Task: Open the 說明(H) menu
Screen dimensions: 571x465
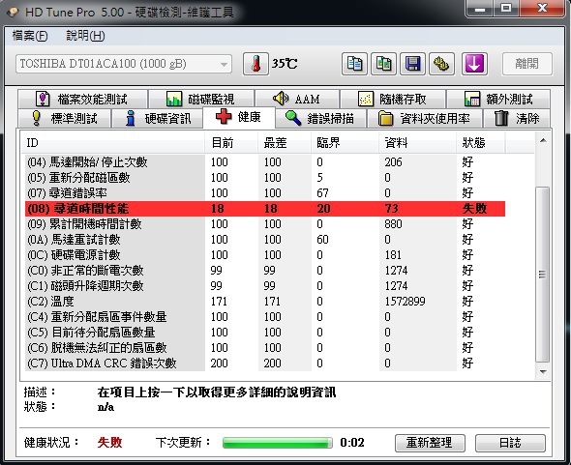Action: [x=85, y=36]
